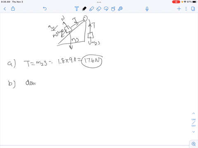Go back using the left chevron
Screen dimensions: 198x148
coord(5,9)
